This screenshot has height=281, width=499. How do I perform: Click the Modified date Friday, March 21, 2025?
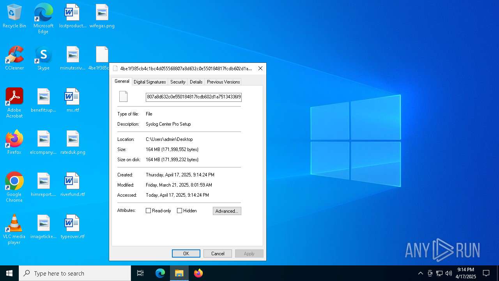[179, 185]
